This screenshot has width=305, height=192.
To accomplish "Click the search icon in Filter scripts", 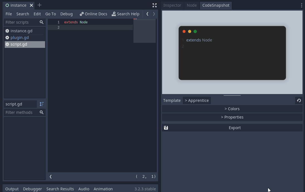I will tap(41, 22).
